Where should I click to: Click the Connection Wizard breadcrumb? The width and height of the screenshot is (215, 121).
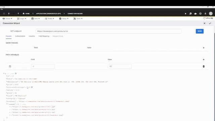[x=75, y=13]
